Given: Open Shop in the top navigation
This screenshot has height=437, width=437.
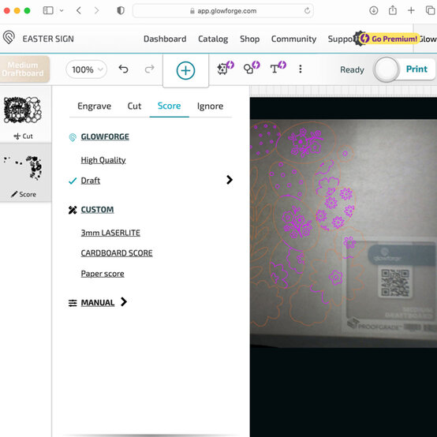Looking at the screenshot, I should [250, 39].
